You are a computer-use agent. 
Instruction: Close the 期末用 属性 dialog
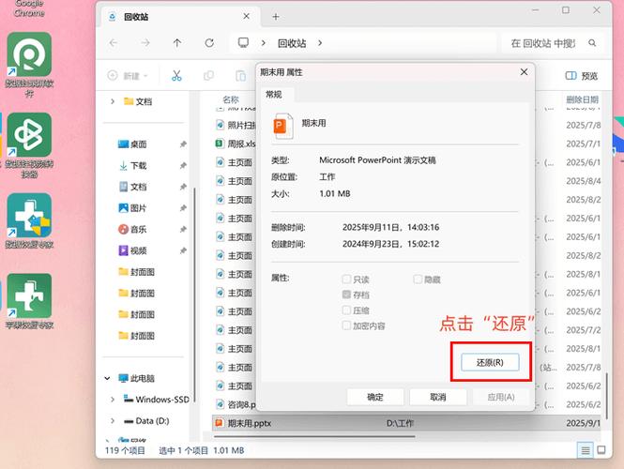pyautogui.click(x=525, y=71)
